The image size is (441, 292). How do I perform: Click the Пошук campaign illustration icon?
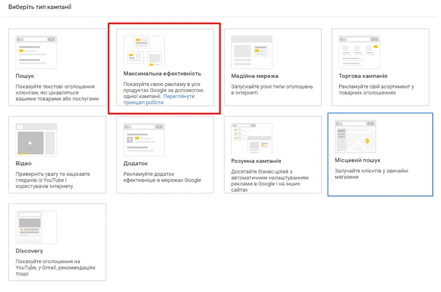tap(37, 52)
